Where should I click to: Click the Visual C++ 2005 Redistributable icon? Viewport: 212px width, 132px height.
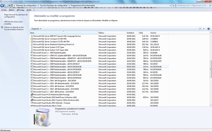pos(32,53)
